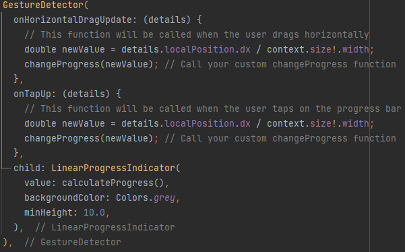The image size is (405, 252).
Task: Click calculateProgress() function call
Action: tap(113, 183)
